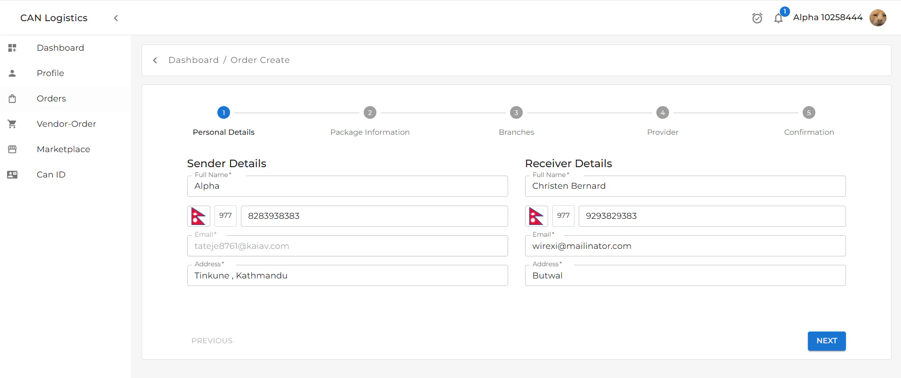Click the Receiver Details heading
The image size is (901, 378).
coord(568,163)
